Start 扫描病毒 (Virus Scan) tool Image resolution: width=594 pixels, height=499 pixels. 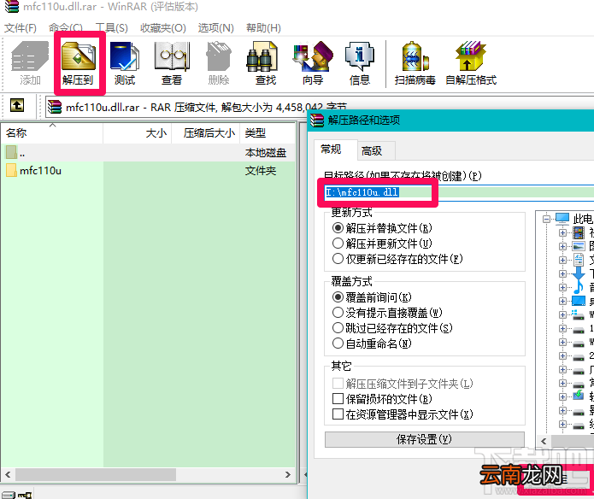point(415,56)
